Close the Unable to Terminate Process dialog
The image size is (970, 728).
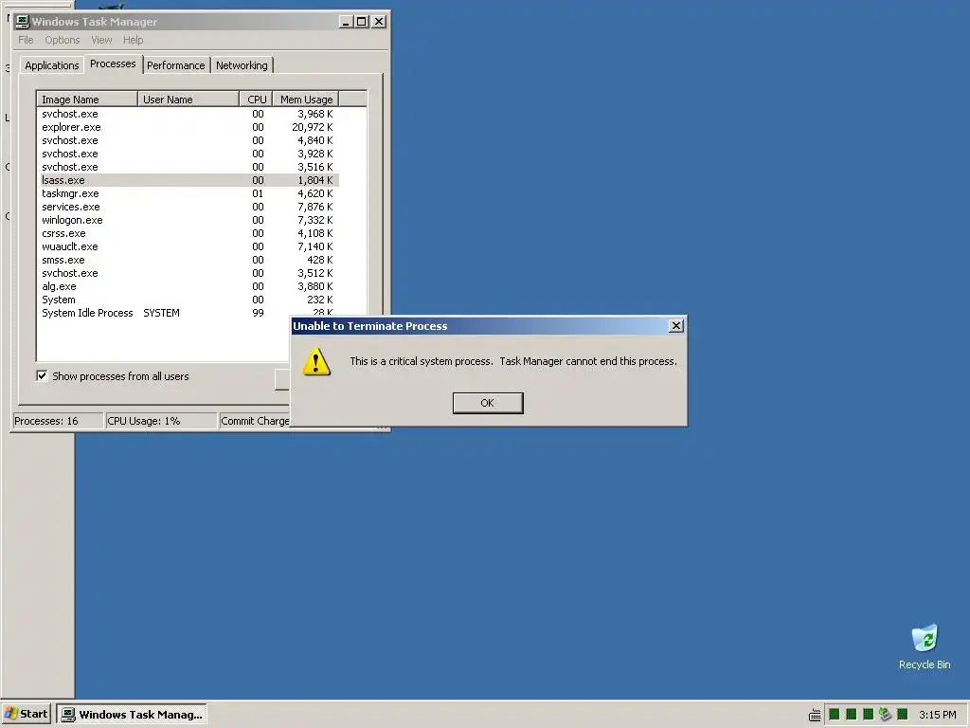tap(676, 326)
